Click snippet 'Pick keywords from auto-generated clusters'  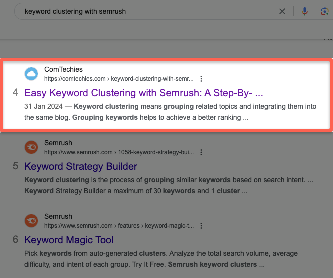(95, 253)
